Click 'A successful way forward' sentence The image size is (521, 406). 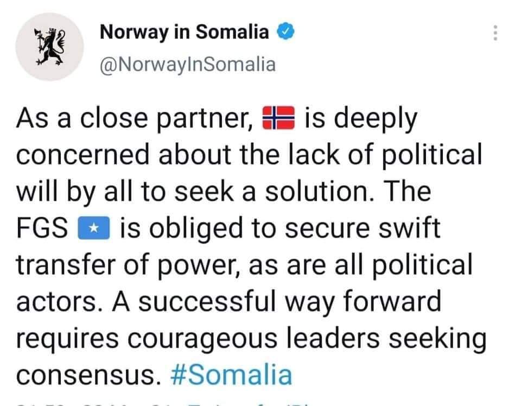click(x=277, y=302)
